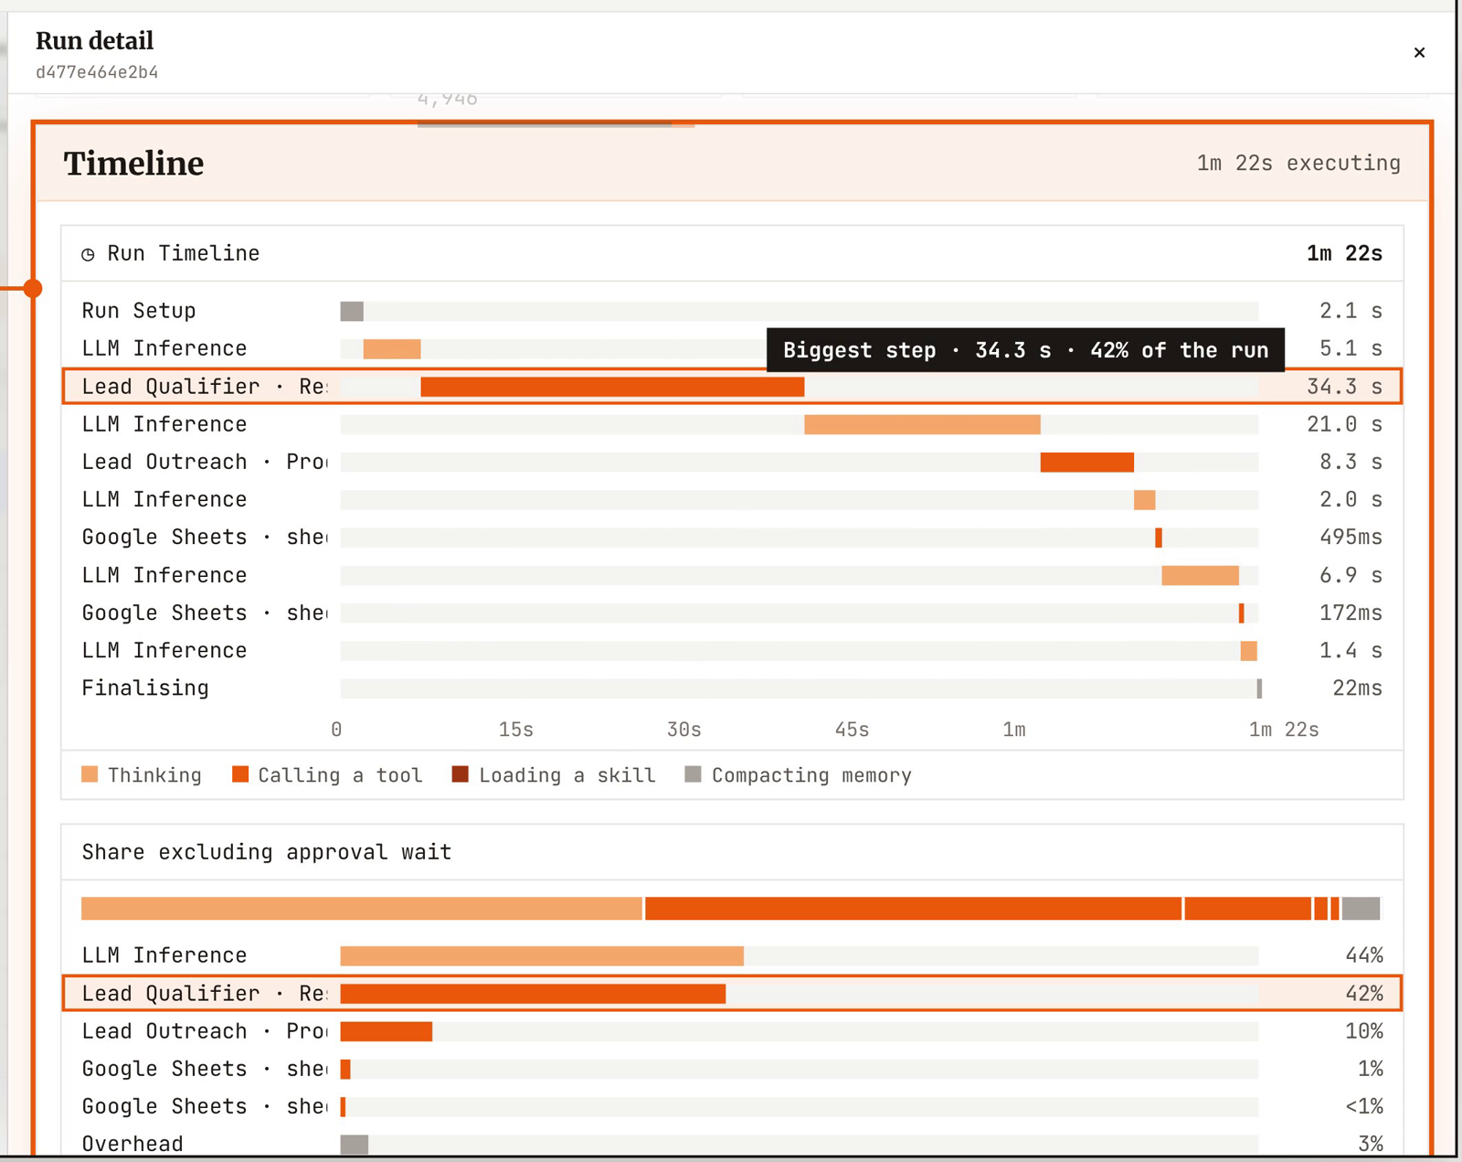
Task: Click the Thinking legend swatch
Action: coord(90,774)
